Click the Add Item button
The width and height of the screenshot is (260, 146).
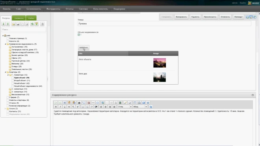tap(84, 48)
